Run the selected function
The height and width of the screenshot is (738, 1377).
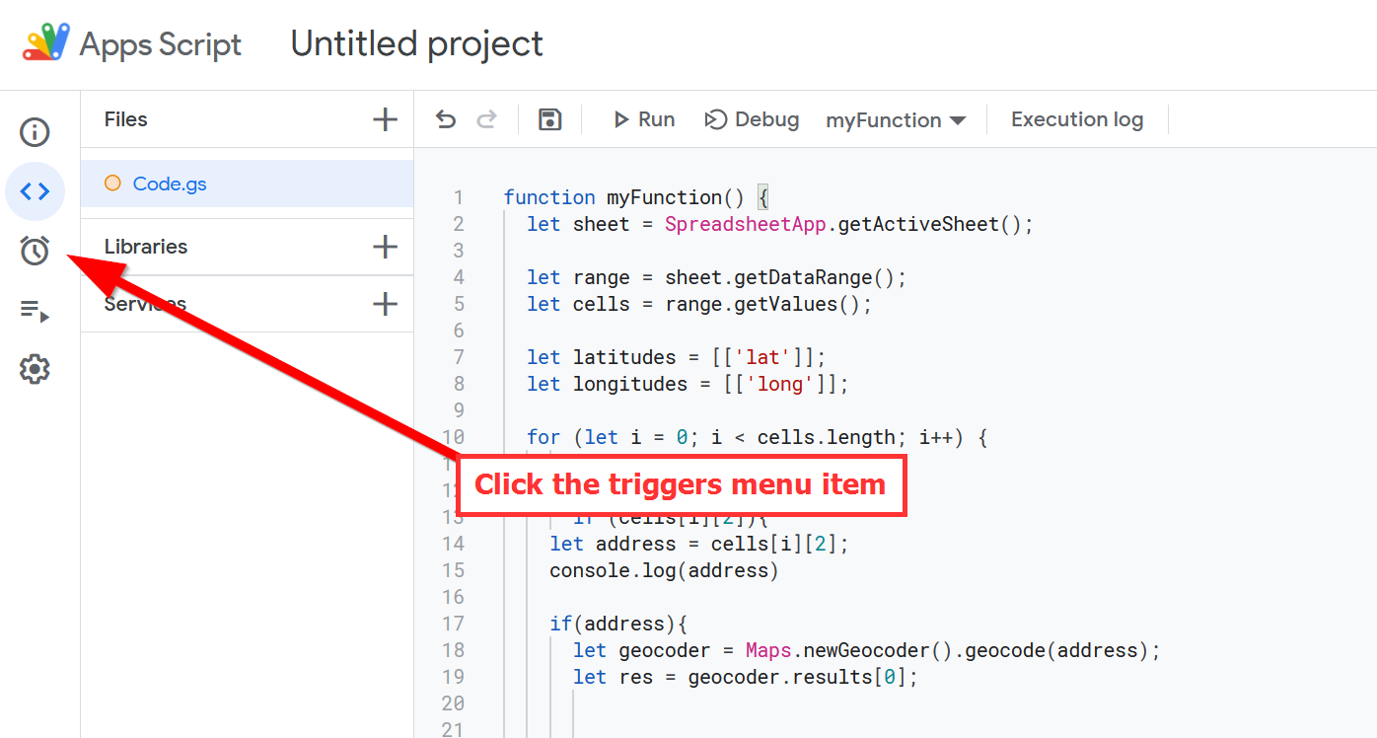(644, 119)
